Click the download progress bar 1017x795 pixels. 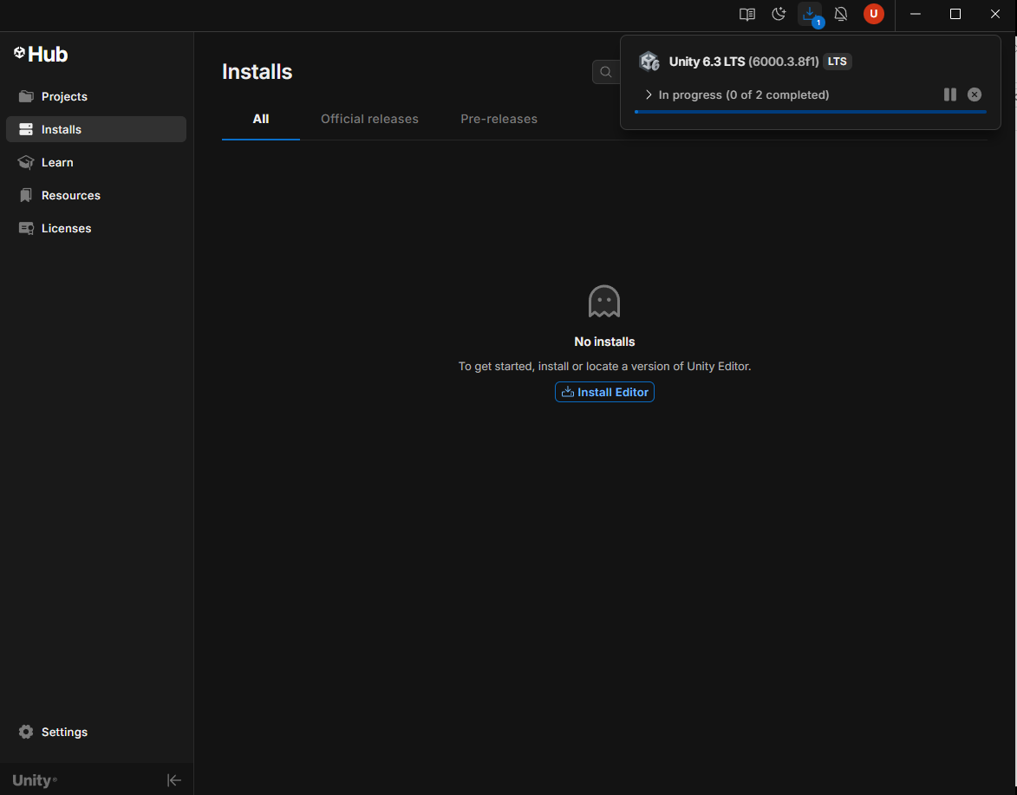[x=810, y=112]
